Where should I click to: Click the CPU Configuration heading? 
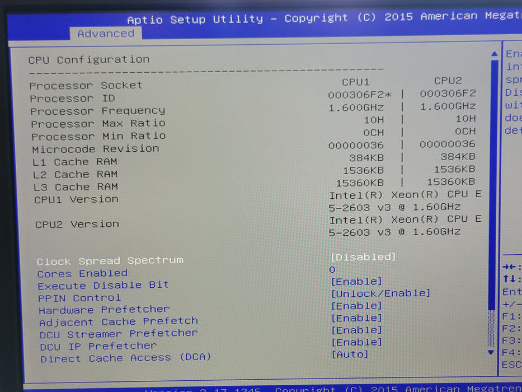point(89,60)
